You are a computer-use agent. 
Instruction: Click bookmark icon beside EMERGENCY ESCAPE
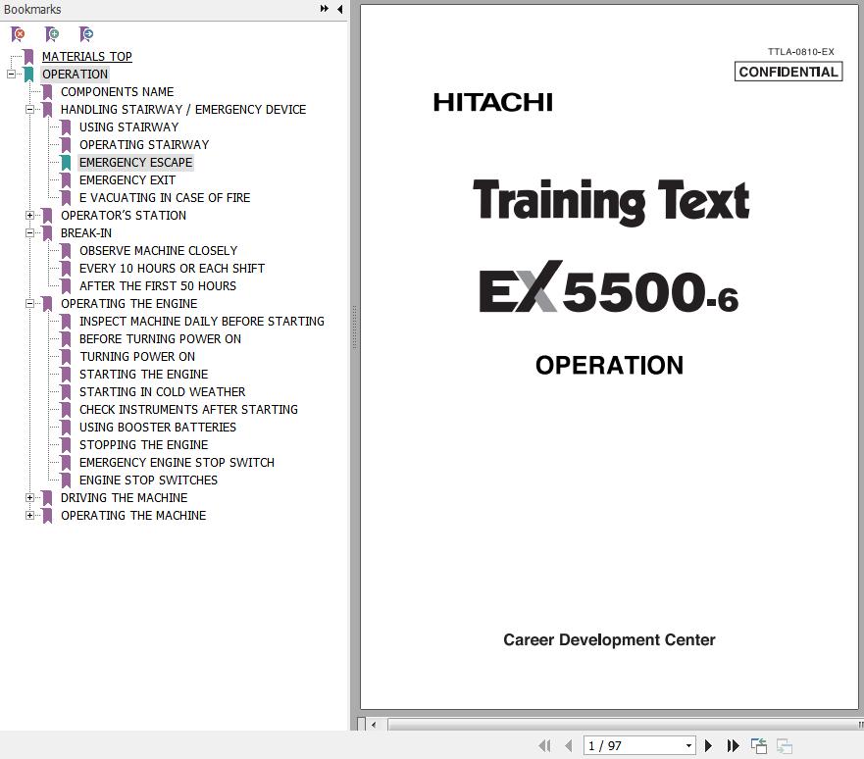point(66,163)
